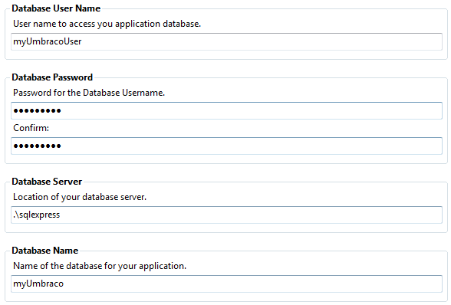Click 'Name of the database for your application.' text
Viewport: 451px width, 305px height.
(100, 266)
